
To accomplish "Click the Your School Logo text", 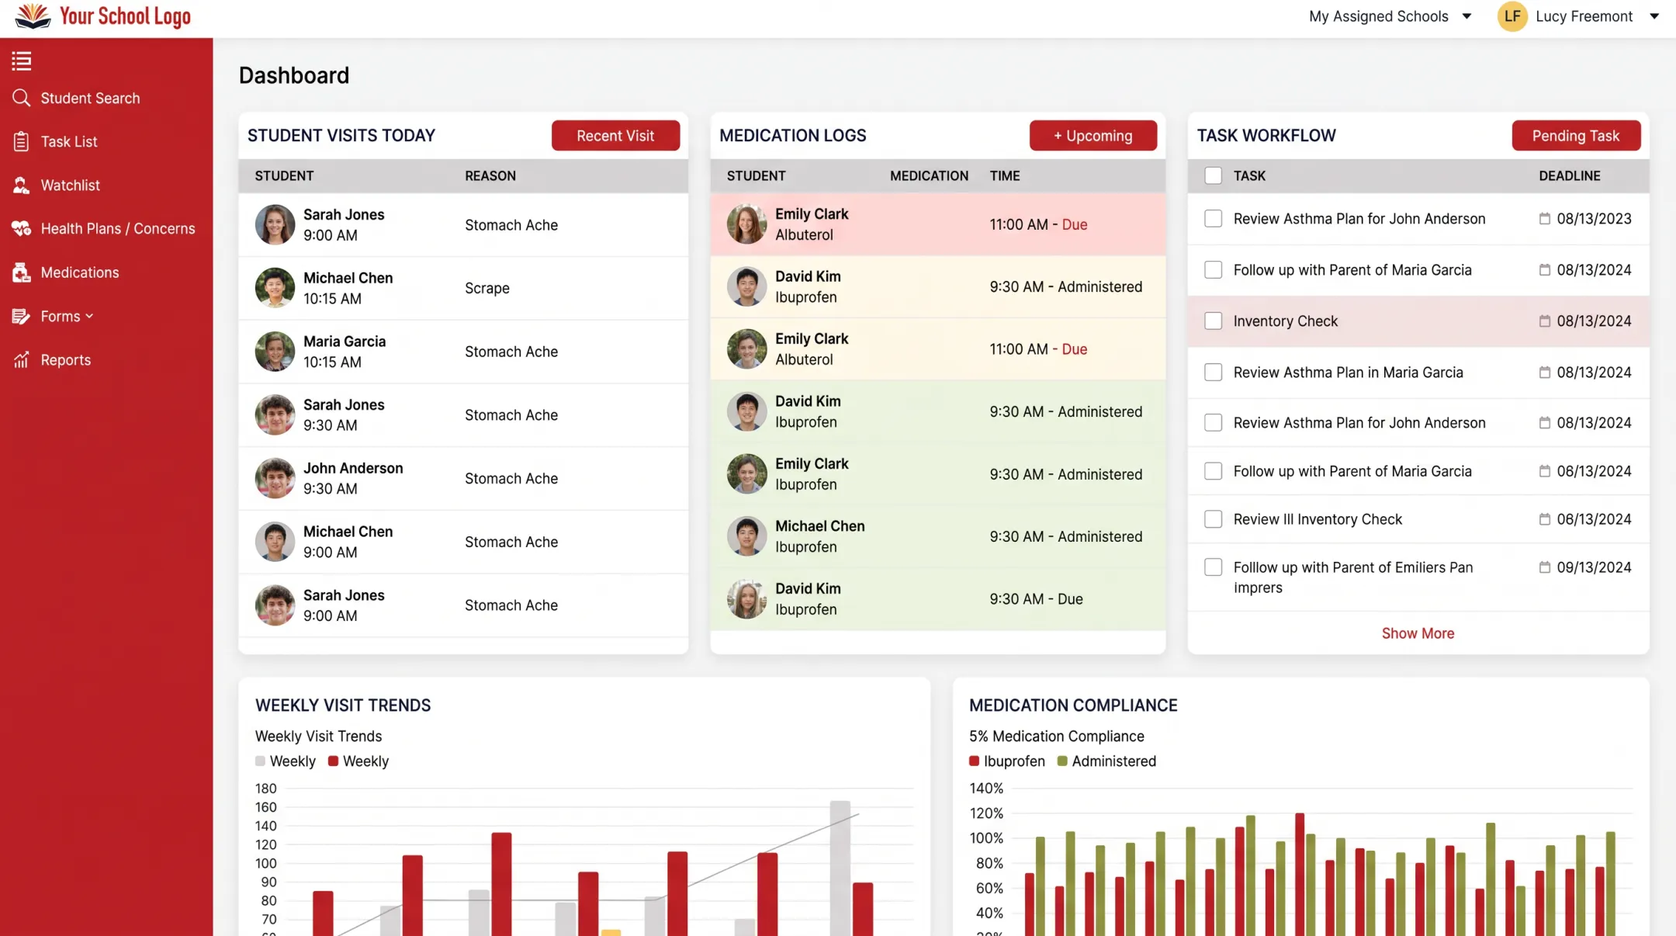I will click(125, 16).
